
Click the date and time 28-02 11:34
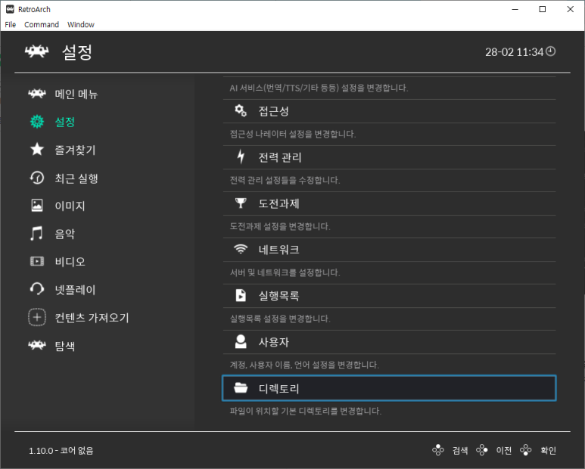pyautogui.click(x=514, y=52)
